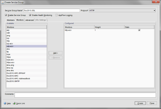The height and width of the screenshot is (109, 161).
Task: Open the Protocol dropdown
Action: 122,10
